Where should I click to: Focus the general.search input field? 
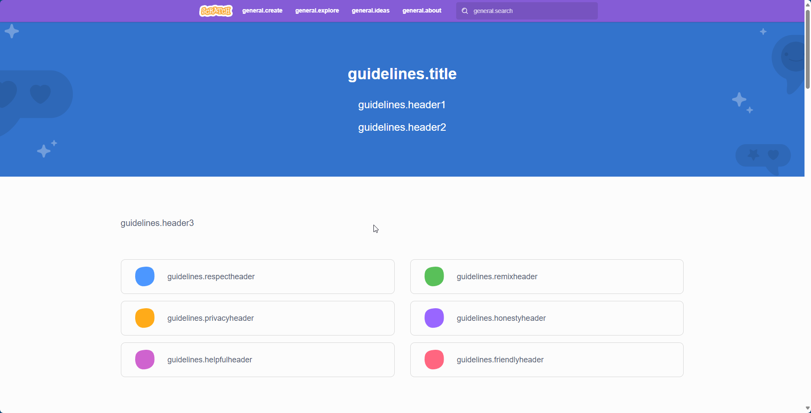(x=533, y=11)
